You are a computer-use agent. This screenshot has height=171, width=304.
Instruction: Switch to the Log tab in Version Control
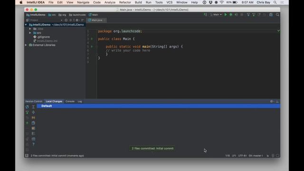click(80, 101)
